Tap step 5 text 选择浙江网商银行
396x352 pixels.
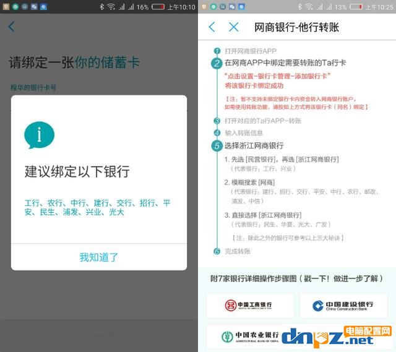[254, 145]
